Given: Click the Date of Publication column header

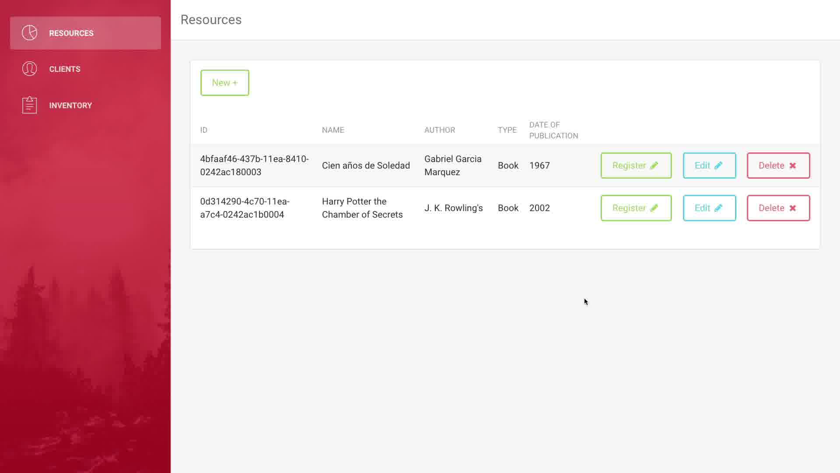Looking at the screenshot, I should 553,130.
